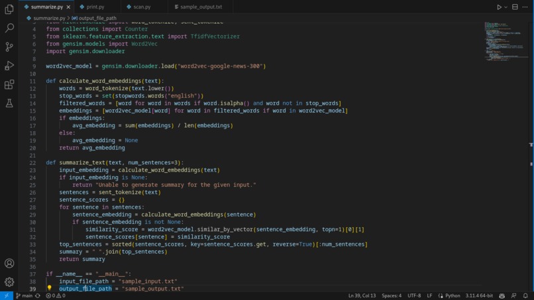Open the Manage gear icon

point(9,281)
